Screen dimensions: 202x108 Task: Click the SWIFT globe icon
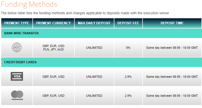[x=17, y=47]
